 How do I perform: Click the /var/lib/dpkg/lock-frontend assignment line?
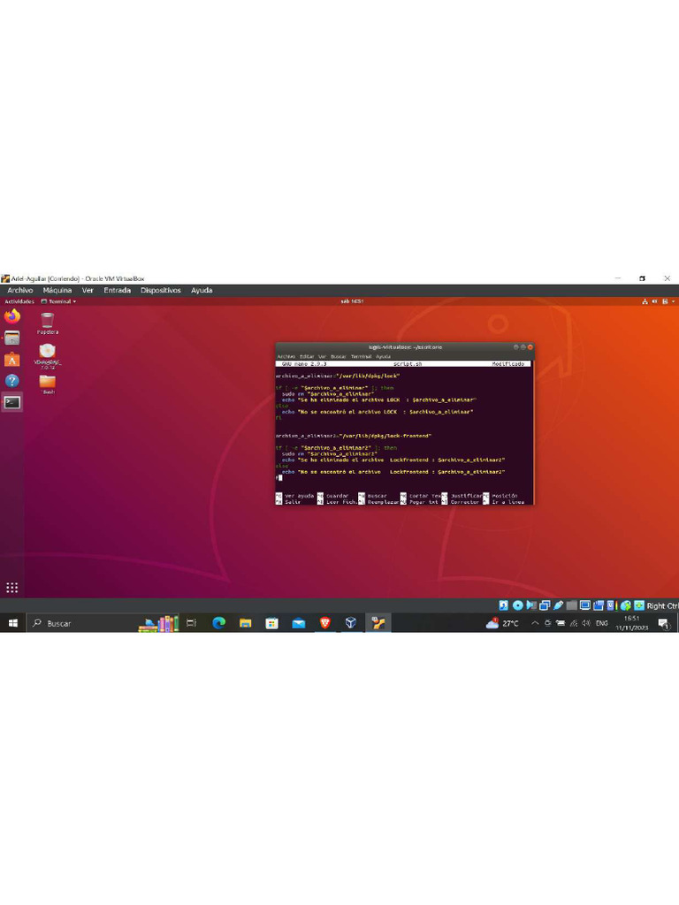354,436
